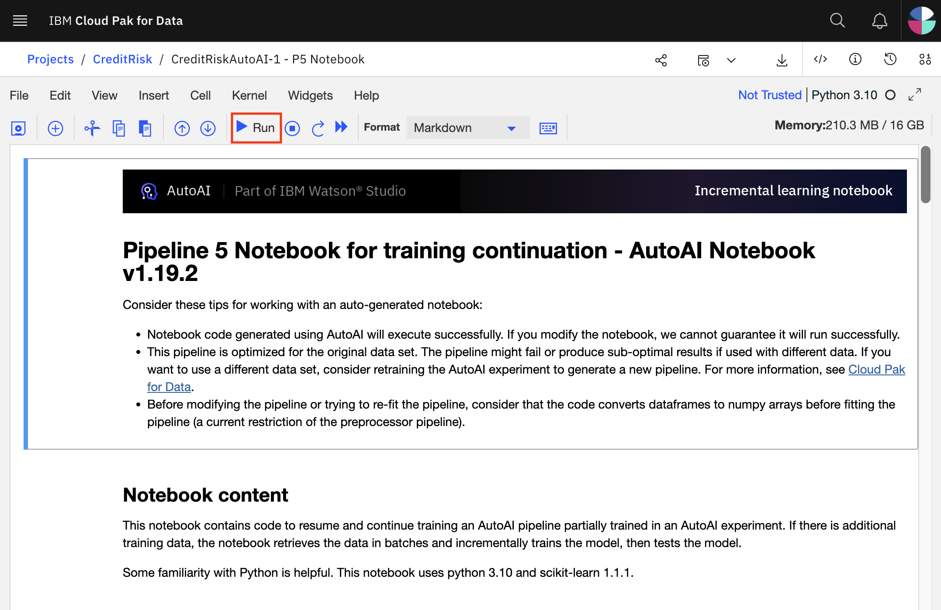Screen dimensions: 941x610
Task: Open the View menu
Action: tap(104, 95)
